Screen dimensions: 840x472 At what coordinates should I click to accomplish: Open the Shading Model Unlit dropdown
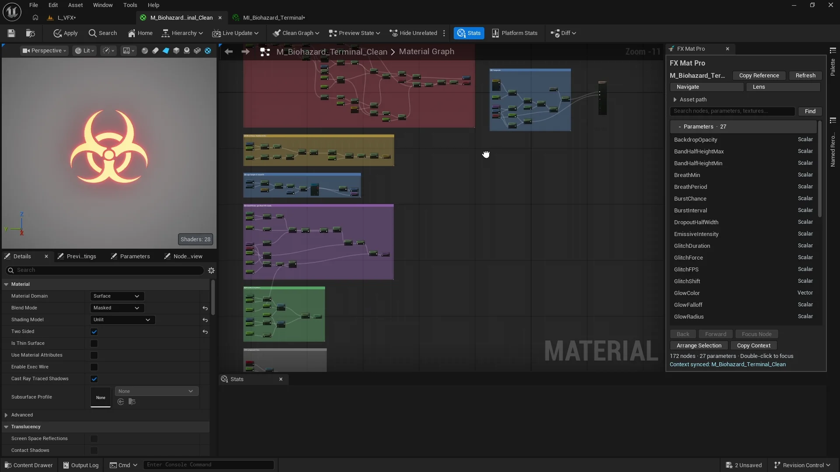click(x=122, y=320)
